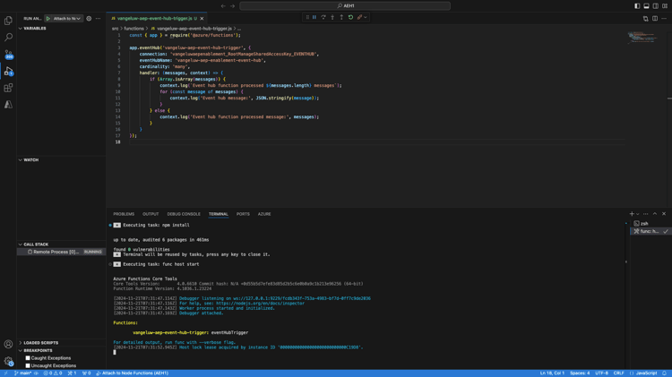Click the AEH1 command center search box
The image size is (672, 377).
tap(345, 6)
